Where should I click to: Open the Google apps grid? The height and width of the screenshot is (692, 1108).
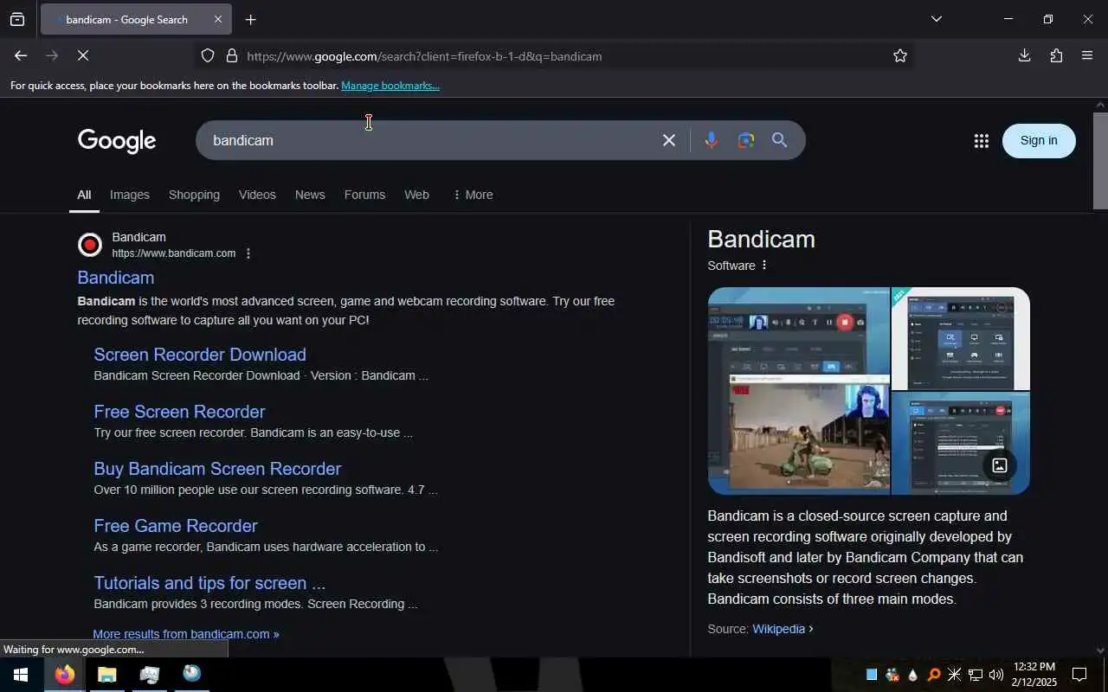pyautogui.click(x=981, y=141)
